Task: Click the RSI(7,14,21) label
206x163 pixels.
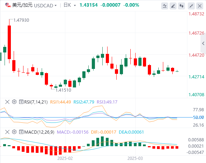Action: (36, 102)
